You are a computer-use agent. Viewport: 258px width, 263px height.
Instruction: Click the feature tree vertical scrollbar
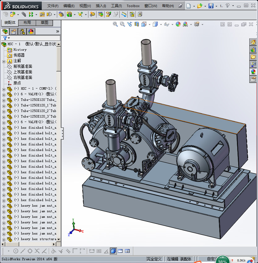pyautogui.click(x=58, y=59)
